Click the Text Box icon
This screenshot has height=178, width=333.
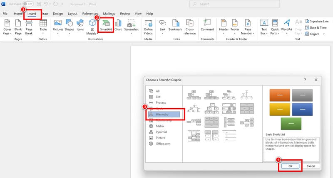coord(264,23)
